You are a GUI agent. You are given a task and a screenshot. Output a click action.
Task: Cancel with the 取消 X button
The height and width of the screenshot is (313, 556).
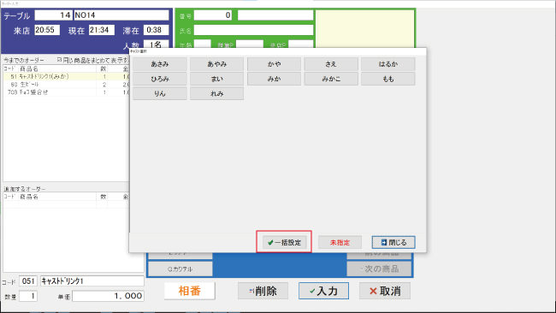click(385, 291)
